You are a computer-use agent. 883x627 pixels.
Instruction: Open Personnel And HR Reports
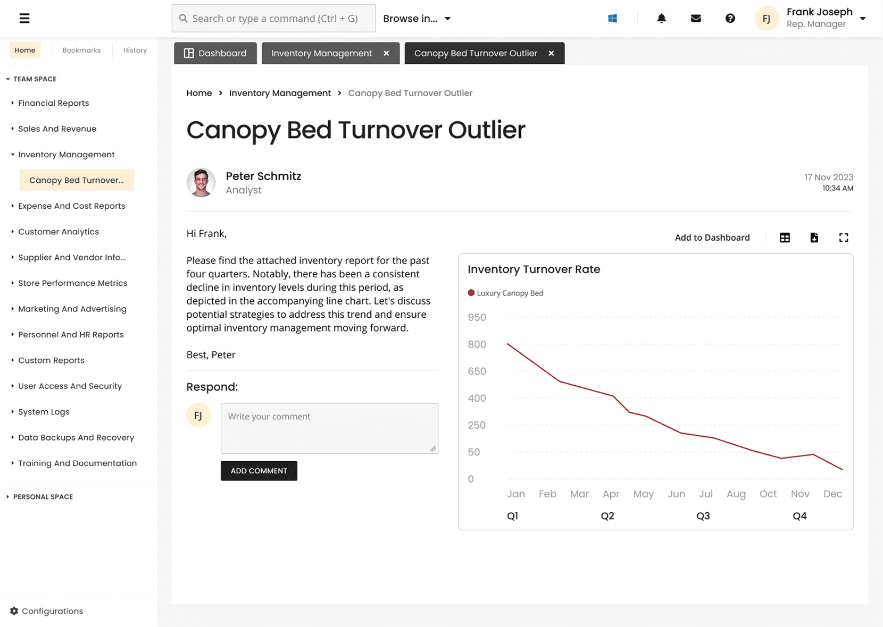click(x=71, y=335)
